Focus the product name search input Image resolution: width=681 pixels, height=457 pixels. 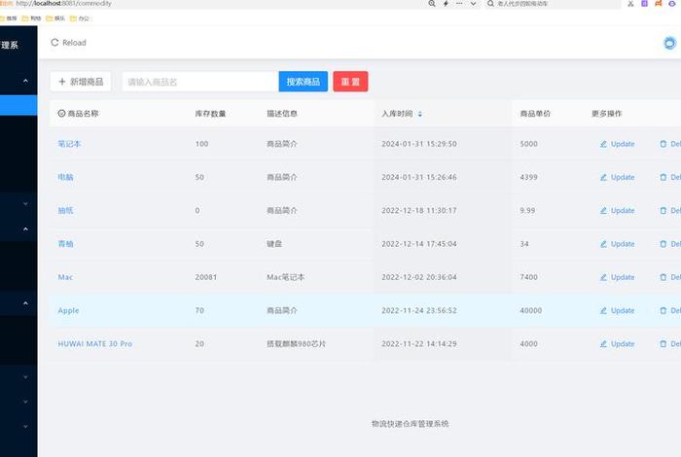pyautogui.click(x=200, y=82)
